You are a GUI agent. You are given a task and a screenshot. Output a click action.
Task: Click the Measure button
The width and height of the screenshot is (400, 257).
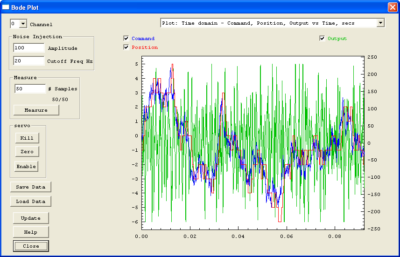[36, 110]
